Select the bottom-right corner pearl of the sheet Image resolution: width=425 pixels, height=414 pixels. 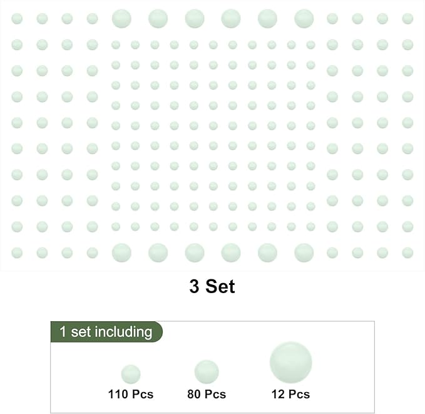click(x=407, y=252)
